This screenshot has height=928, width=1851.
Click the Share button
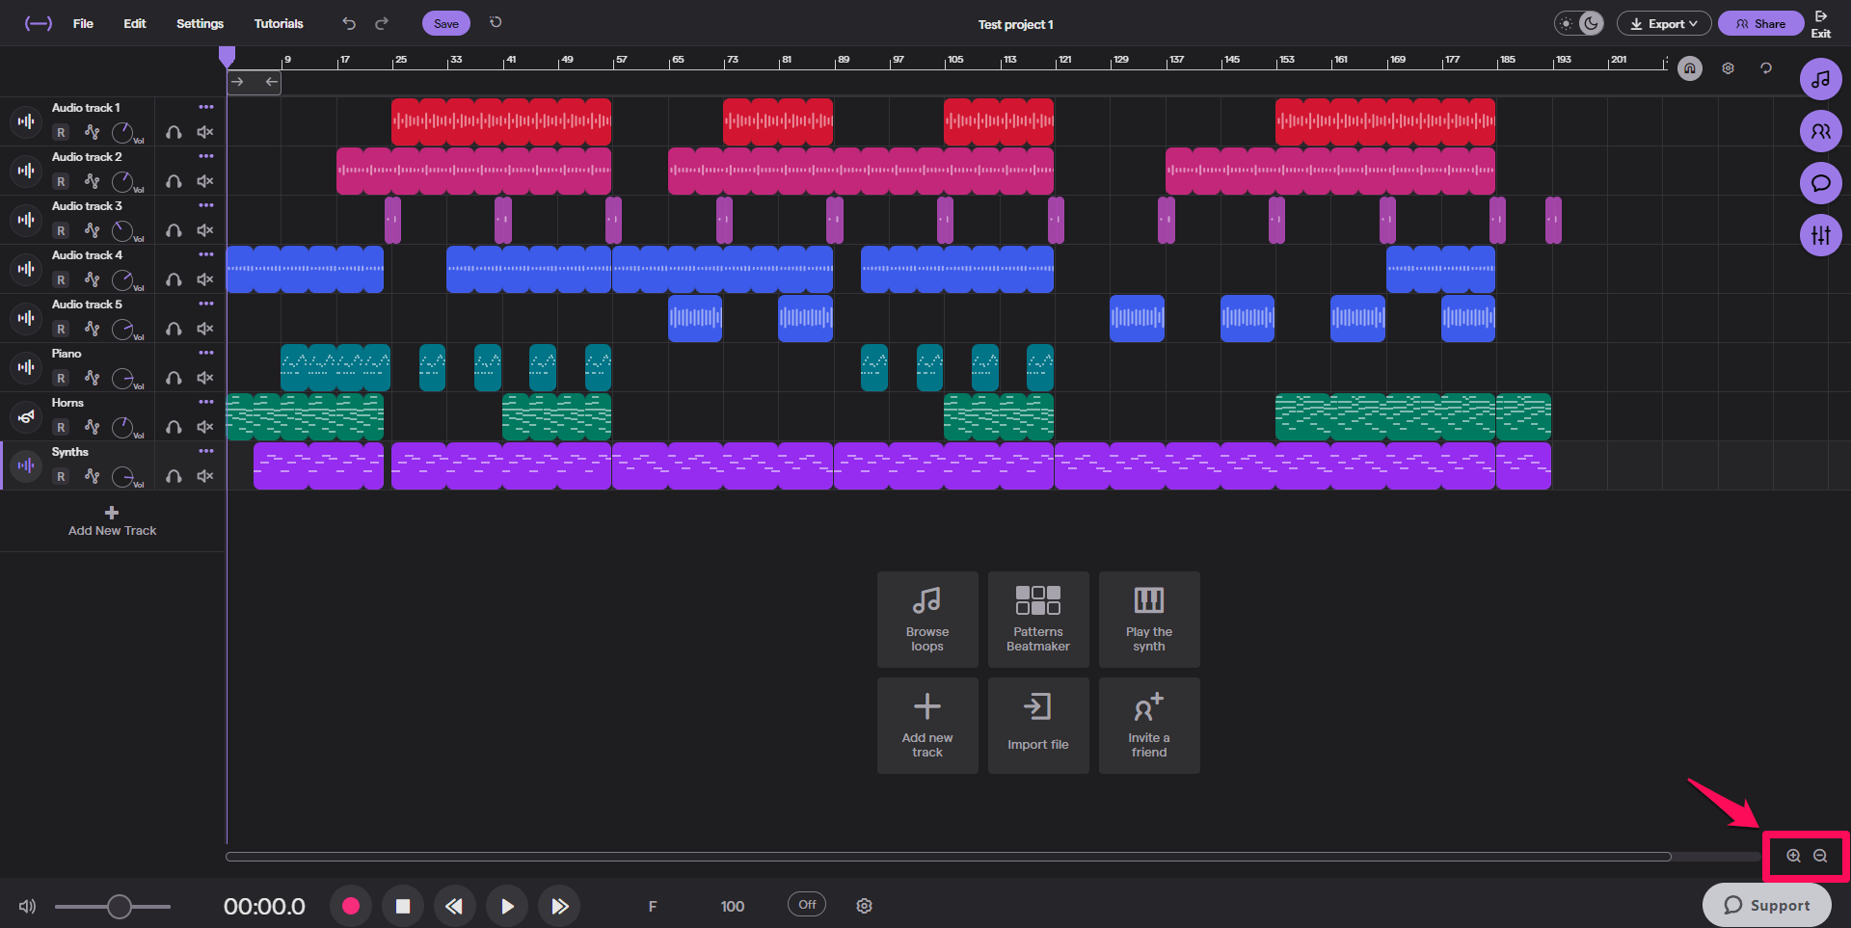(1760, 23)
